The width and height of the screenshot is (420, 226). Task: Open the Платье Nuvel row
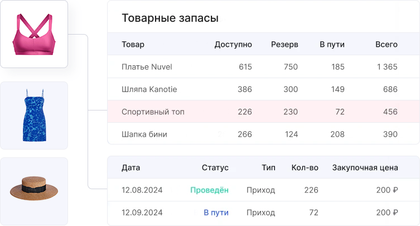[x=147, y=67]
